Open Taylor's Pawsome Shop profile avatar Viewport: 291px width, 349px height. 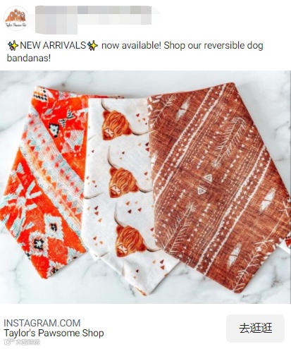point(16,18)
